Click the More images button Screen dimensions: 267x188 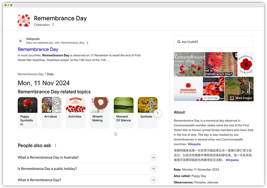point(241,98)
